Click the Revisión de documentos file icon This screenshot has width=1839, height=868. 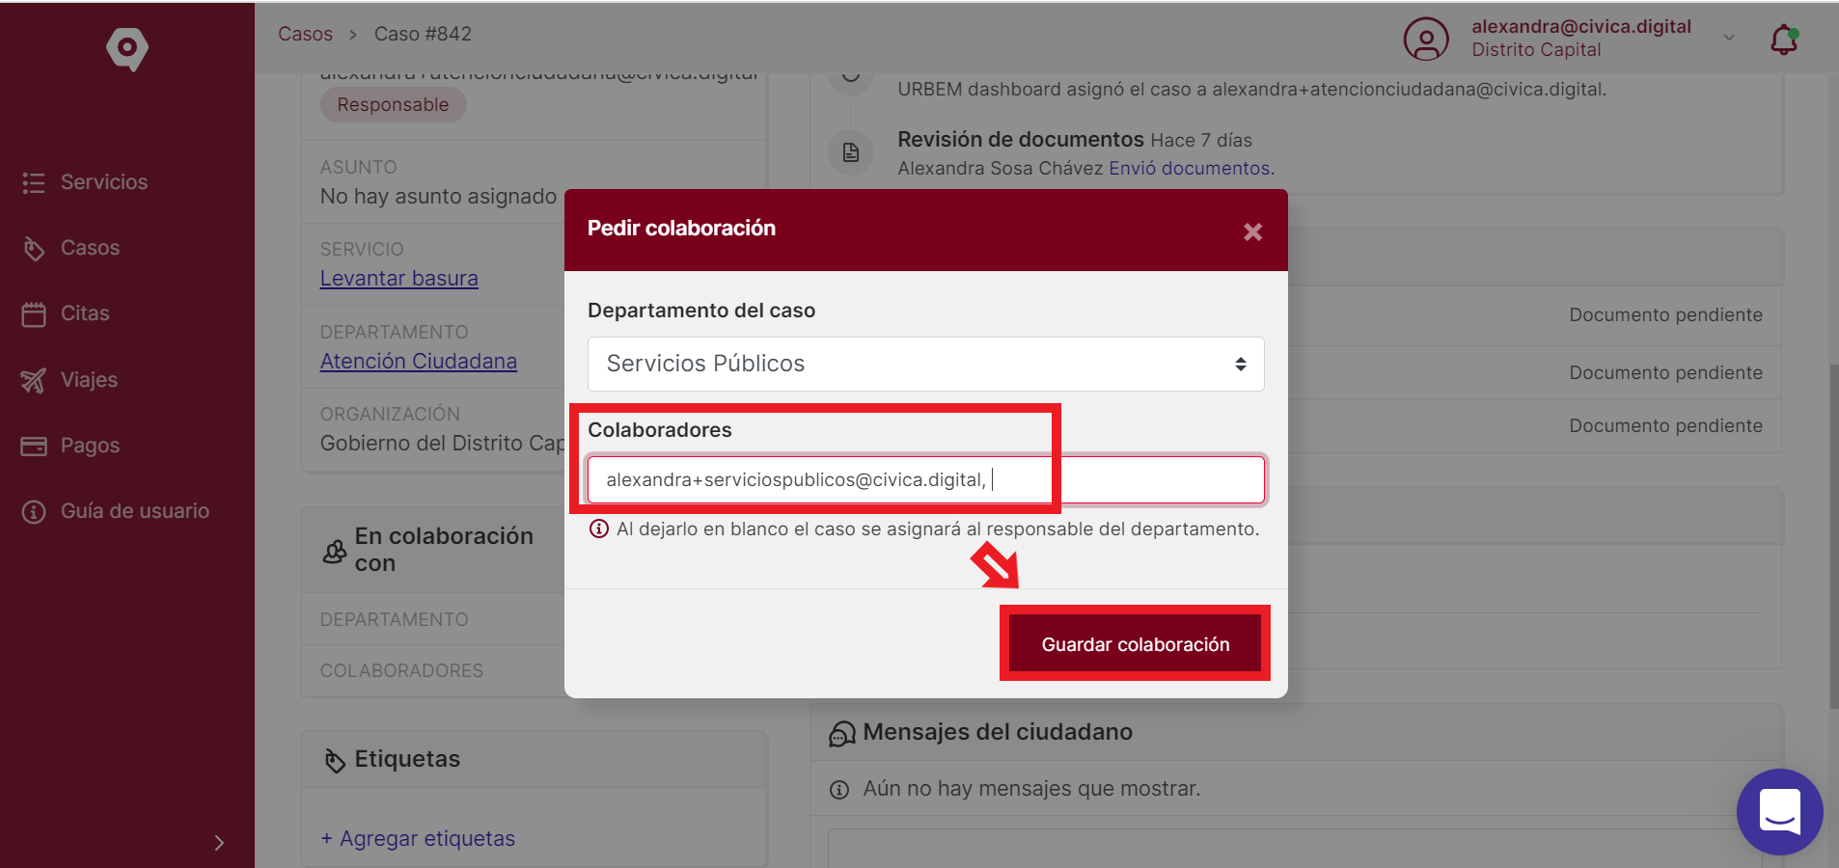click(x=851, y=152)
